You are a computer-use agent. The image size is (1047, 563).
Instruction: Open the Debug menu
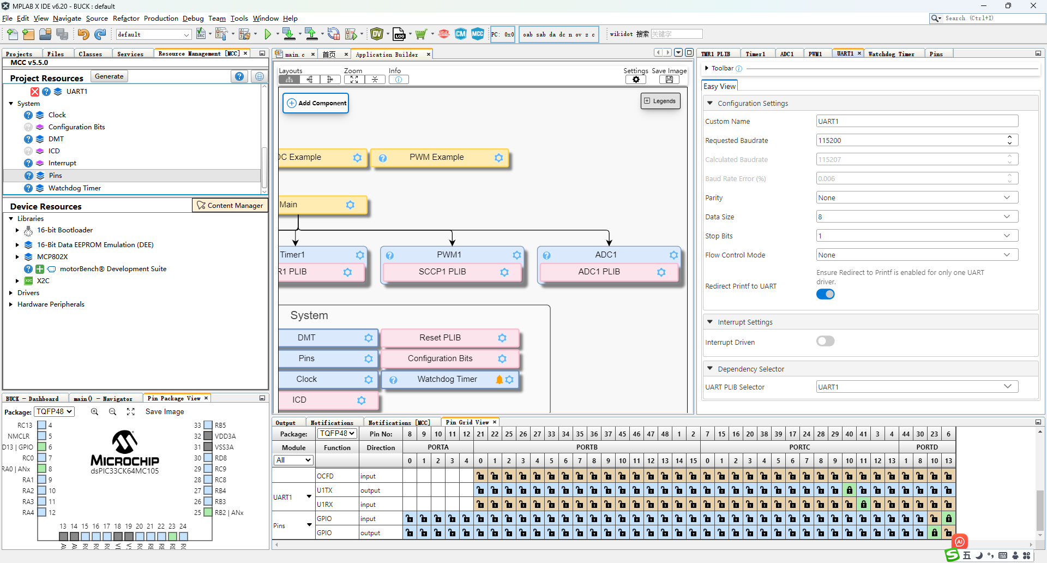click(193, 18)
